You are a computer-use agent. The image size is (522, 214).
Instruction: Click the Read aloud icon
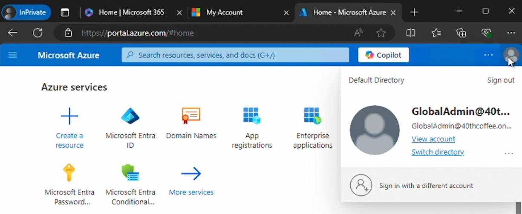click(358, 33)
